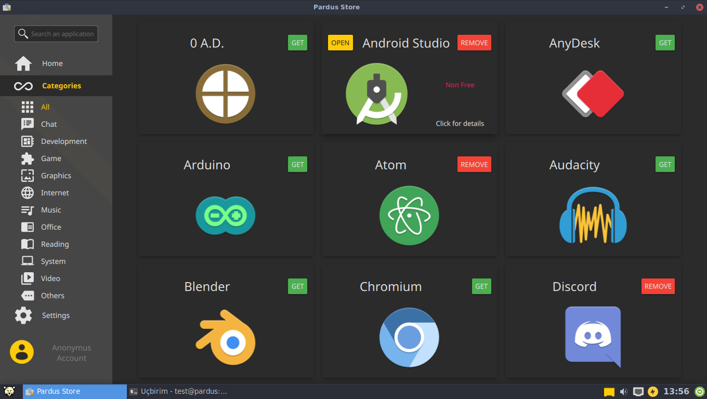The height and width of the screenshot is (399, 707).
Task: Get the 0 A.D. application
Action: click(x=298, y=43)
